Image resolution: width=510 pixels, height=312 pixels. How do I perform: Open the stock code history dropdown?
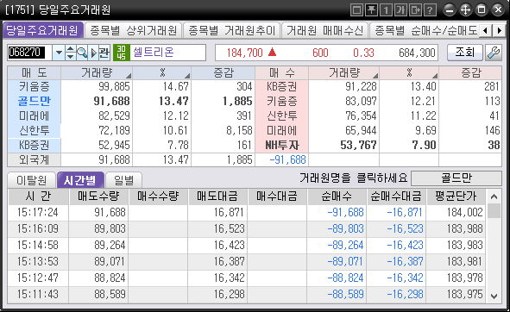(x=59, y=53)
